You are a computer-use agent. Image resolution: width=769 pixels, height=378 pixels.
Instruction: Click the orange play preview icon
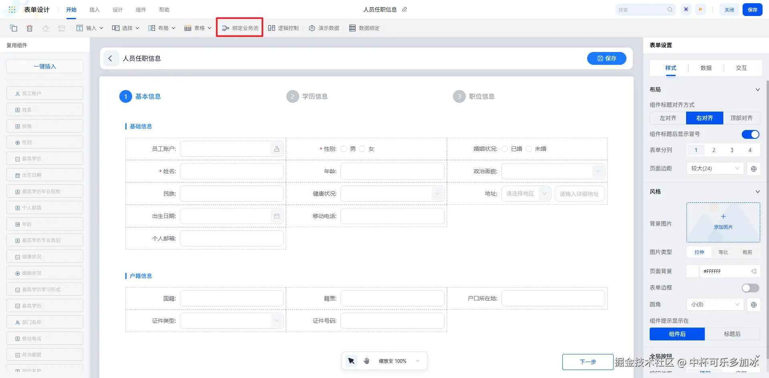pos(701,10)
